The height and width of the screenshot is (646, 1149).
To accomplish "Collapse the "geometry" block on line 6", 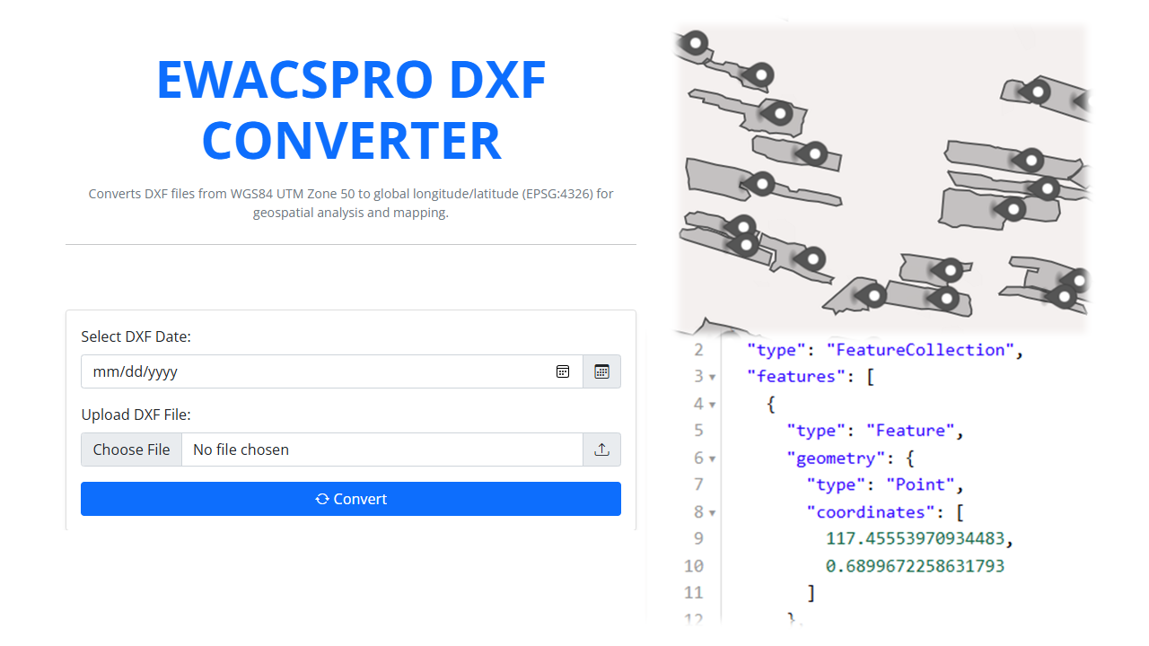I will tap(712, 458).
